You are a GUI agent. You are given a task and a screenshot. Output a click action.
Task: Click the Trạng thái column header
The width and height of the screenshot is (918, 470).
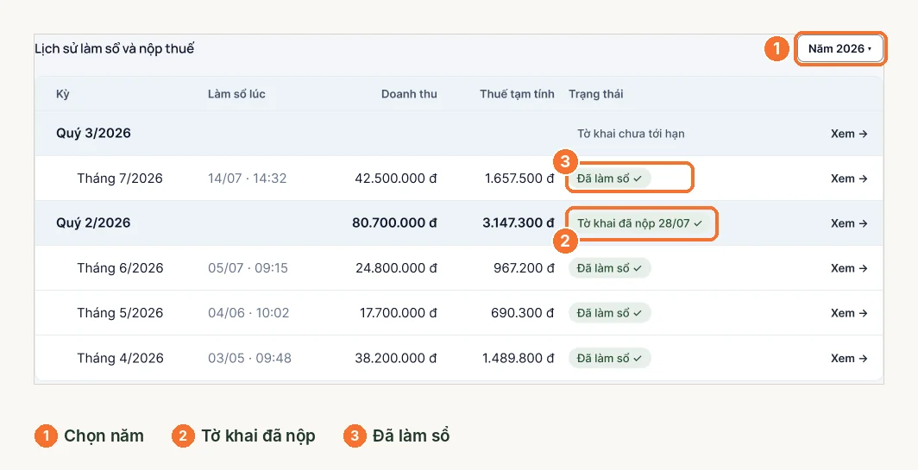(596, 94)
